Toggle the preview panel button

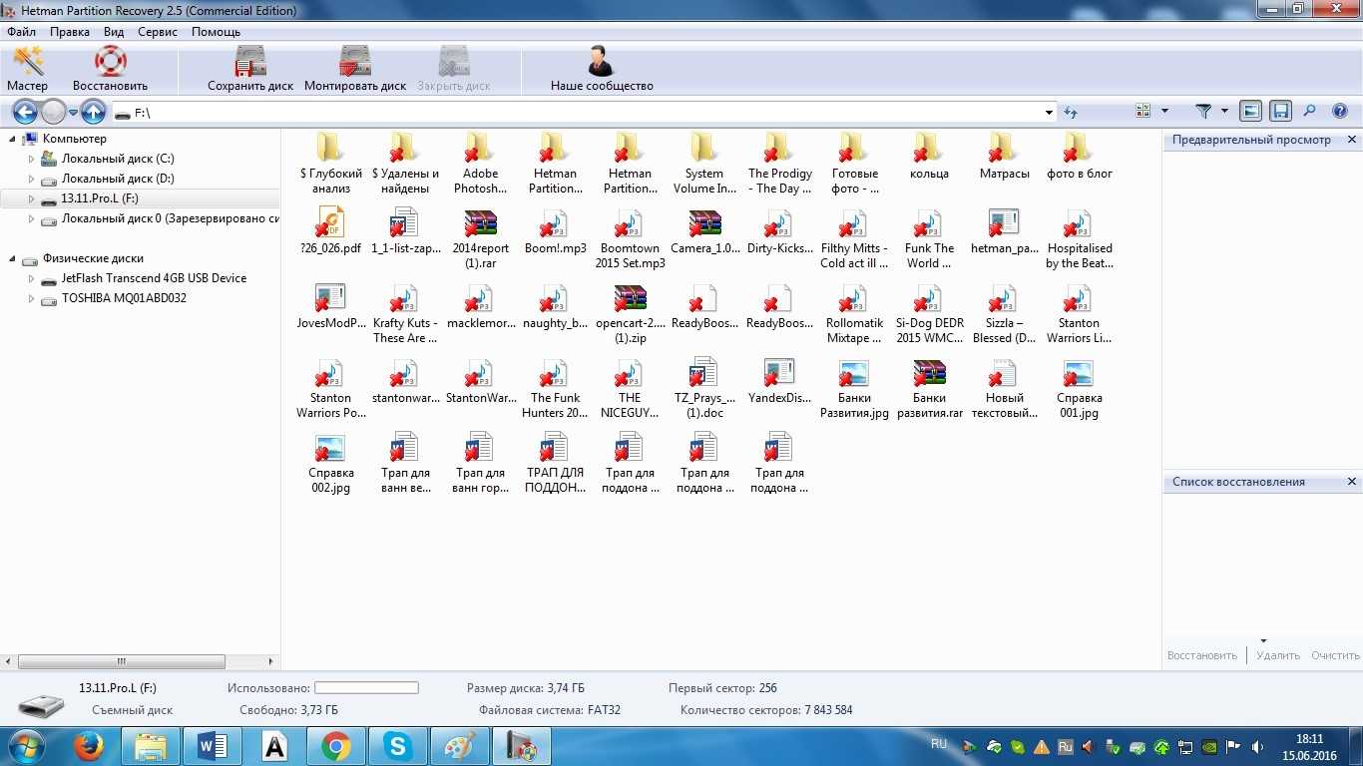pos(1251,112)
